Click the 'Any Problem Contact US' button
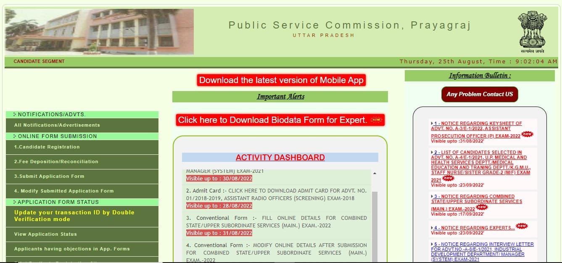This screenshot has width=562, height=263. [479, 94]
